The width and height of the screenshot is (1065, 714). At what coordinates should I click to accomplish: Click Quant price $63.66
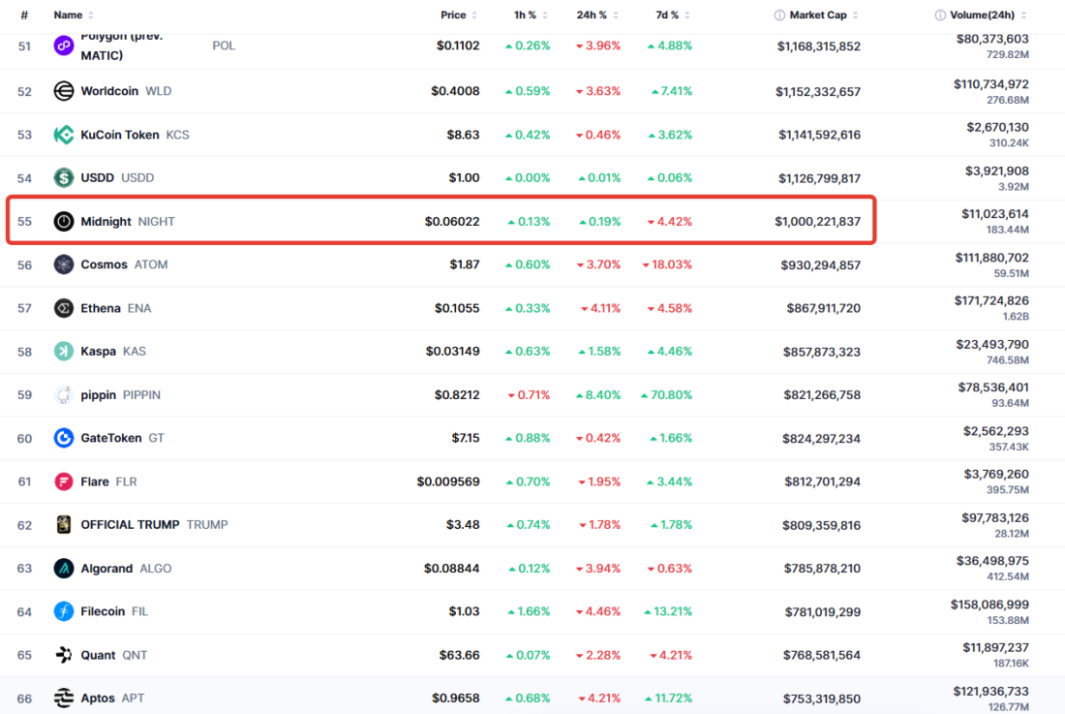point(459,655)
